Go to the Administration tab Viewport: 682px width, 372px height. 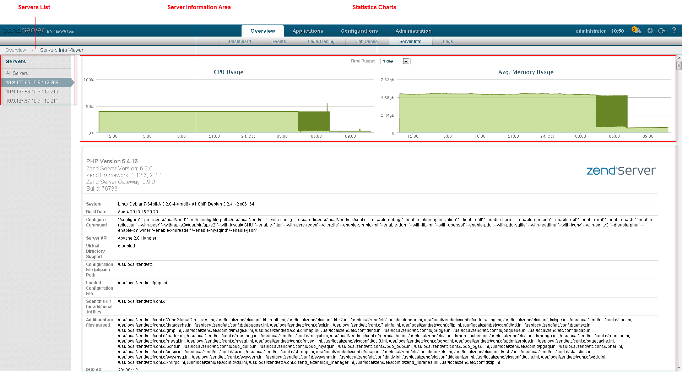(x=413, y=31)
